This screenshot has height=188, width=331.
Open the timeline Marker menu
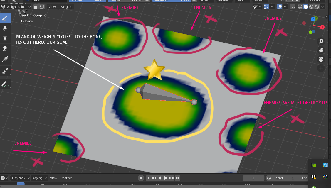(x=67, y=178)
